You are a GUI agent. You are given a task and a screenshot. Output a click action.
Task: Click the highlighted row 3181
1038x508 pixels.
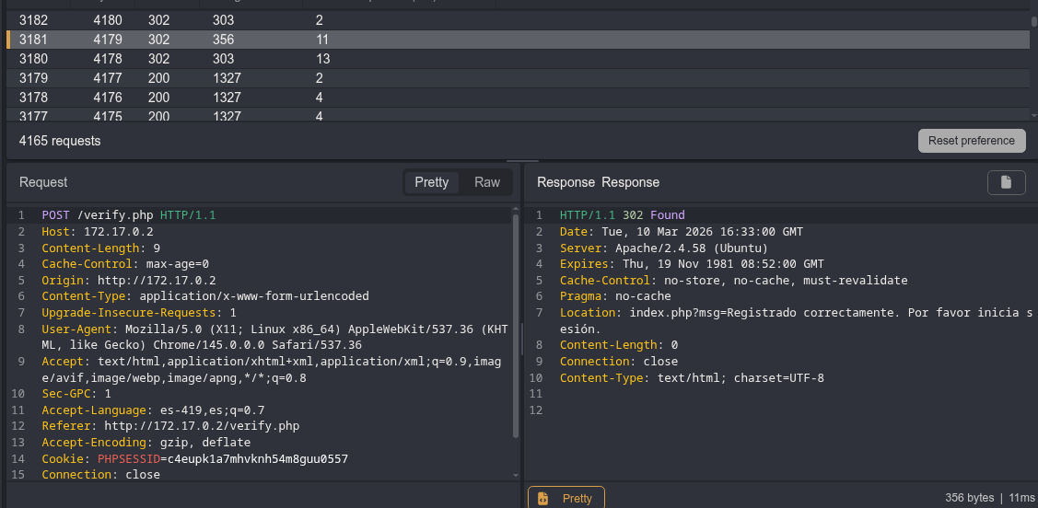point(34,40)
